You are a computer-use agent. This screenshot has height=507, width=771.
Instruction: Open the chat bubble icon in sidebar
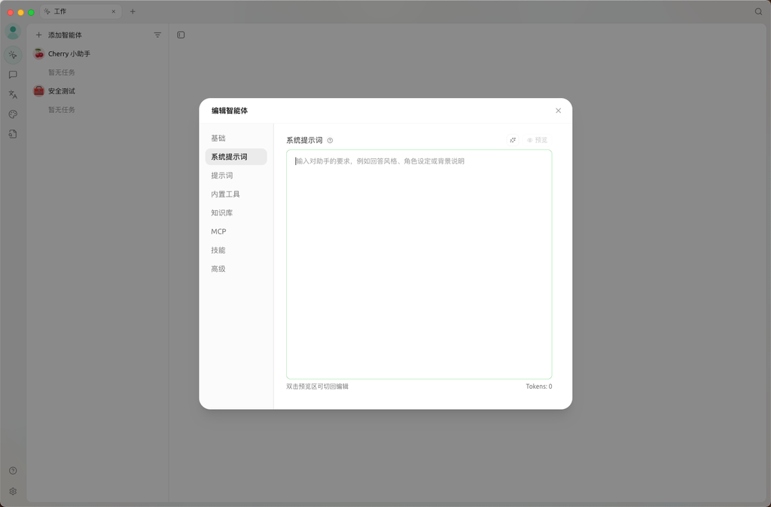pos(13,75)
